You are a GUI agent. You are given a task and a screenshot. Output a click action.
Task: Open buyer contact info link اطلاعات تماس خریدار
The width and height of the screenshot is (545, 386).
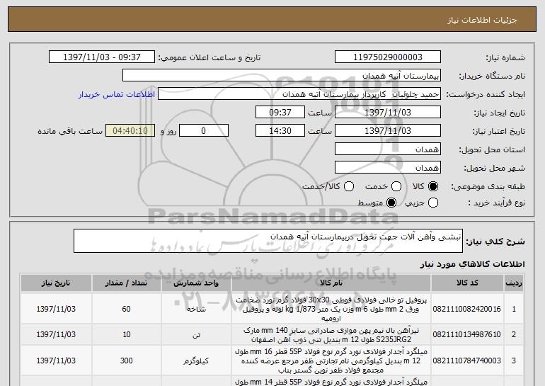coord(117,94)
